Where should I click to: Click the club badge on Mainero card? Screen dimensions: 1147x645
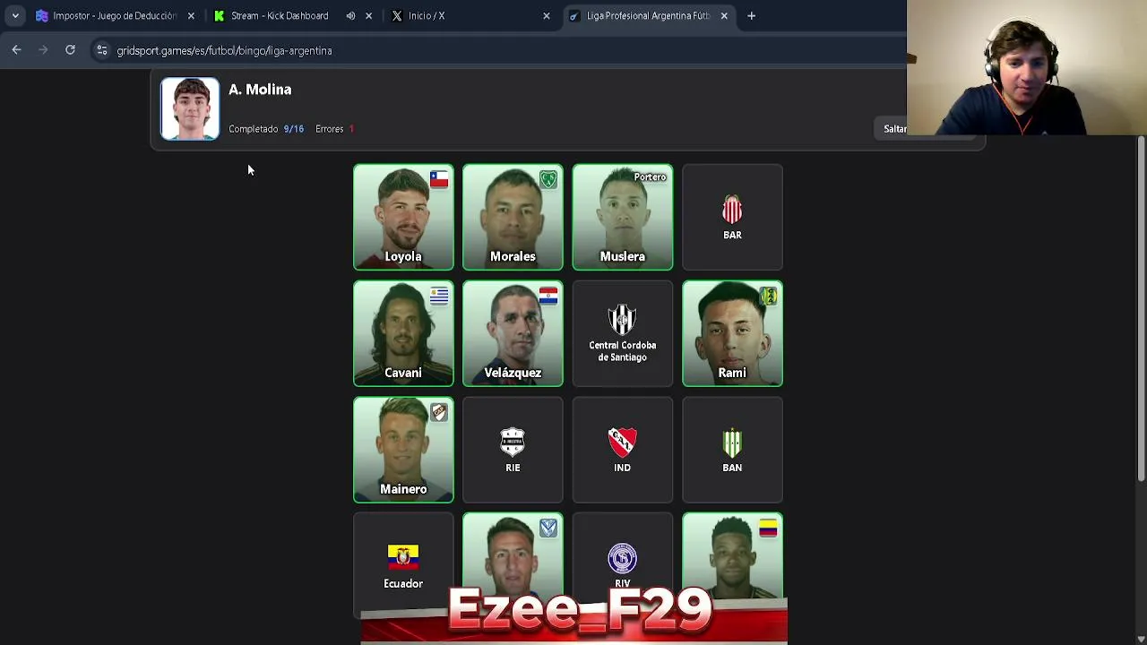[x=439, y=412]
